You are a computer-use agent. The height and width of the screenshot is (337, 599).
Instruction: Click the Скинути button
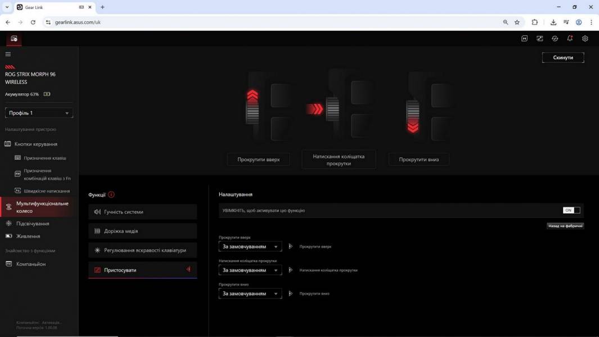(562, 58)
